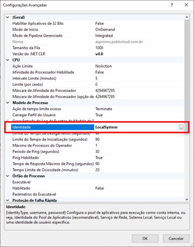Image resolution: width=194 pixels, height=247 pixels.
Task: Click the help question mark icon
Action: (x=172, y=5)
